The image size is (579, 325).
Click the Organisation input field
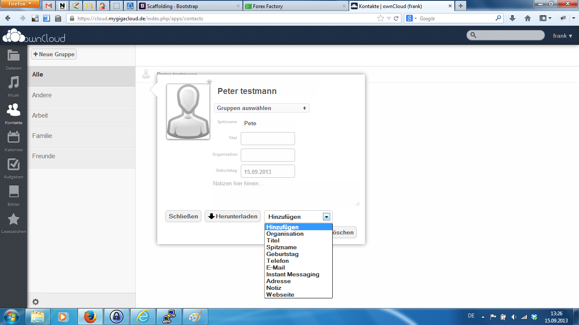268,155
